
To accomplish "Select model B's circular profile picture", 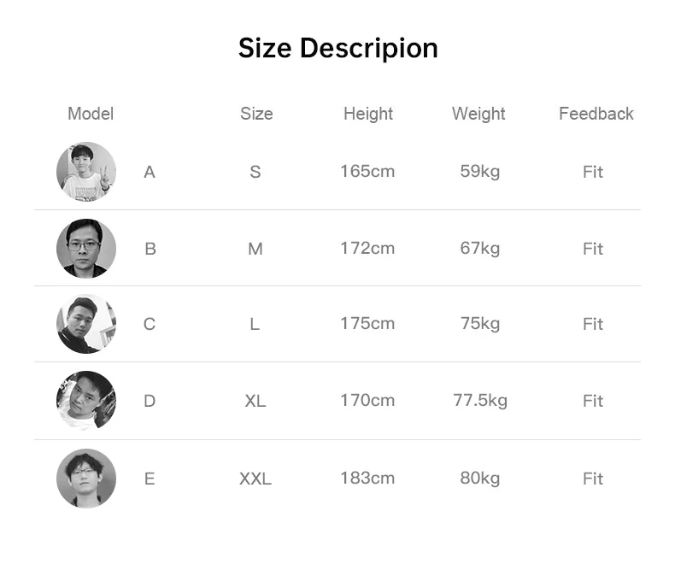I will point(86,249).
